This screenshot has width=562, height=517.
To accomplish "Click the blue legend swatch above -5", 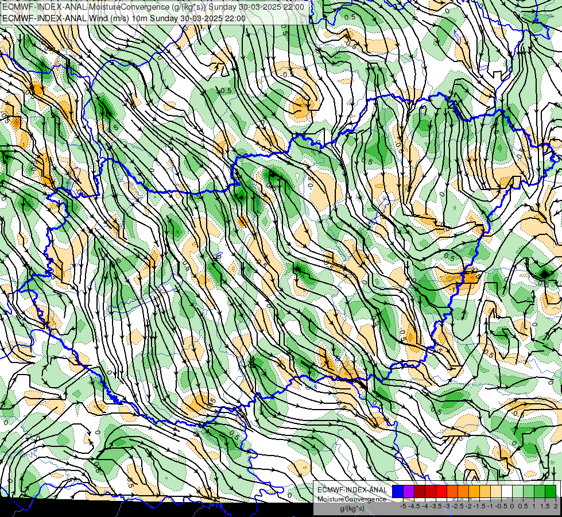I will click(x=398, y=491).
